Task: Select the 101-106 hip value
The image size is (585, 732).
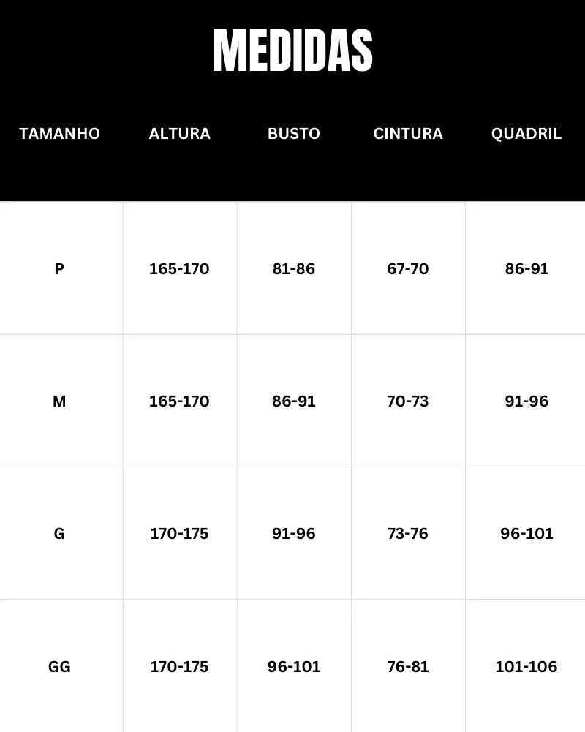Action: coord(526,667)
